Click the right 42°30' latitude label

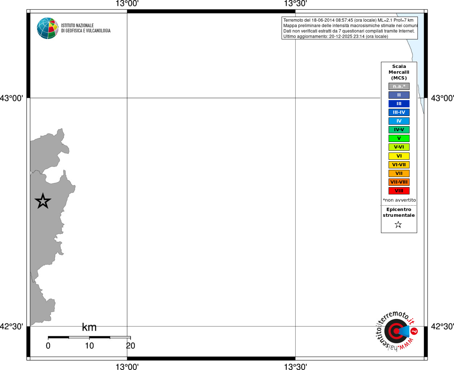tap(442, 327)
